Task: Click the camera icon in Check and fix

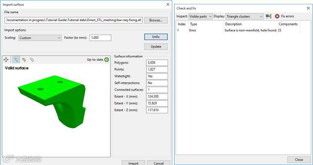Action: tap(268, 16)
